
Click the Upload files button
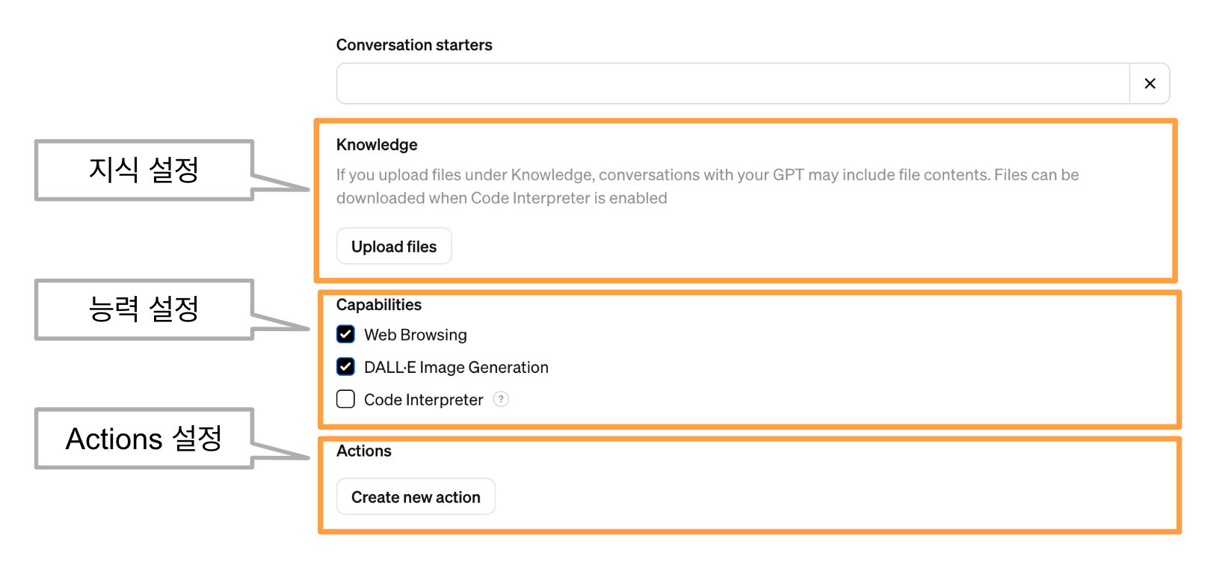click(x=394, y=246)
